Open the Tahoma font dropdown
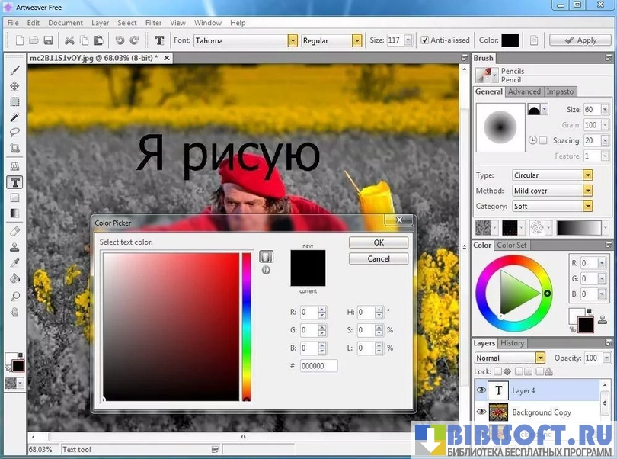Screen dimensions: 617x459 tap(293, 40)
